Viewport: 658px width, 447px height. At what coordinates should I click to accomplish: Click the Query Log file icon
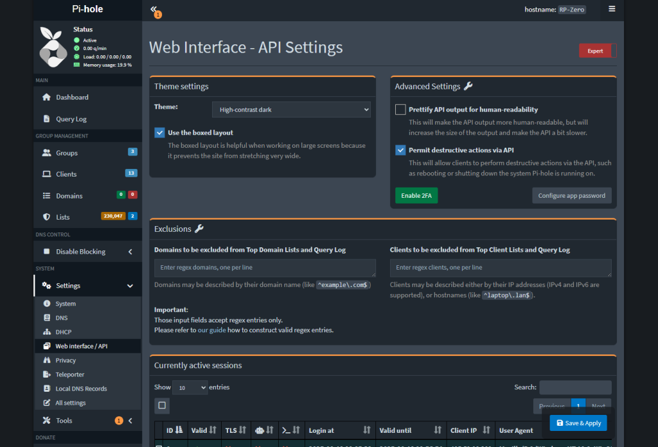point(46,119)
